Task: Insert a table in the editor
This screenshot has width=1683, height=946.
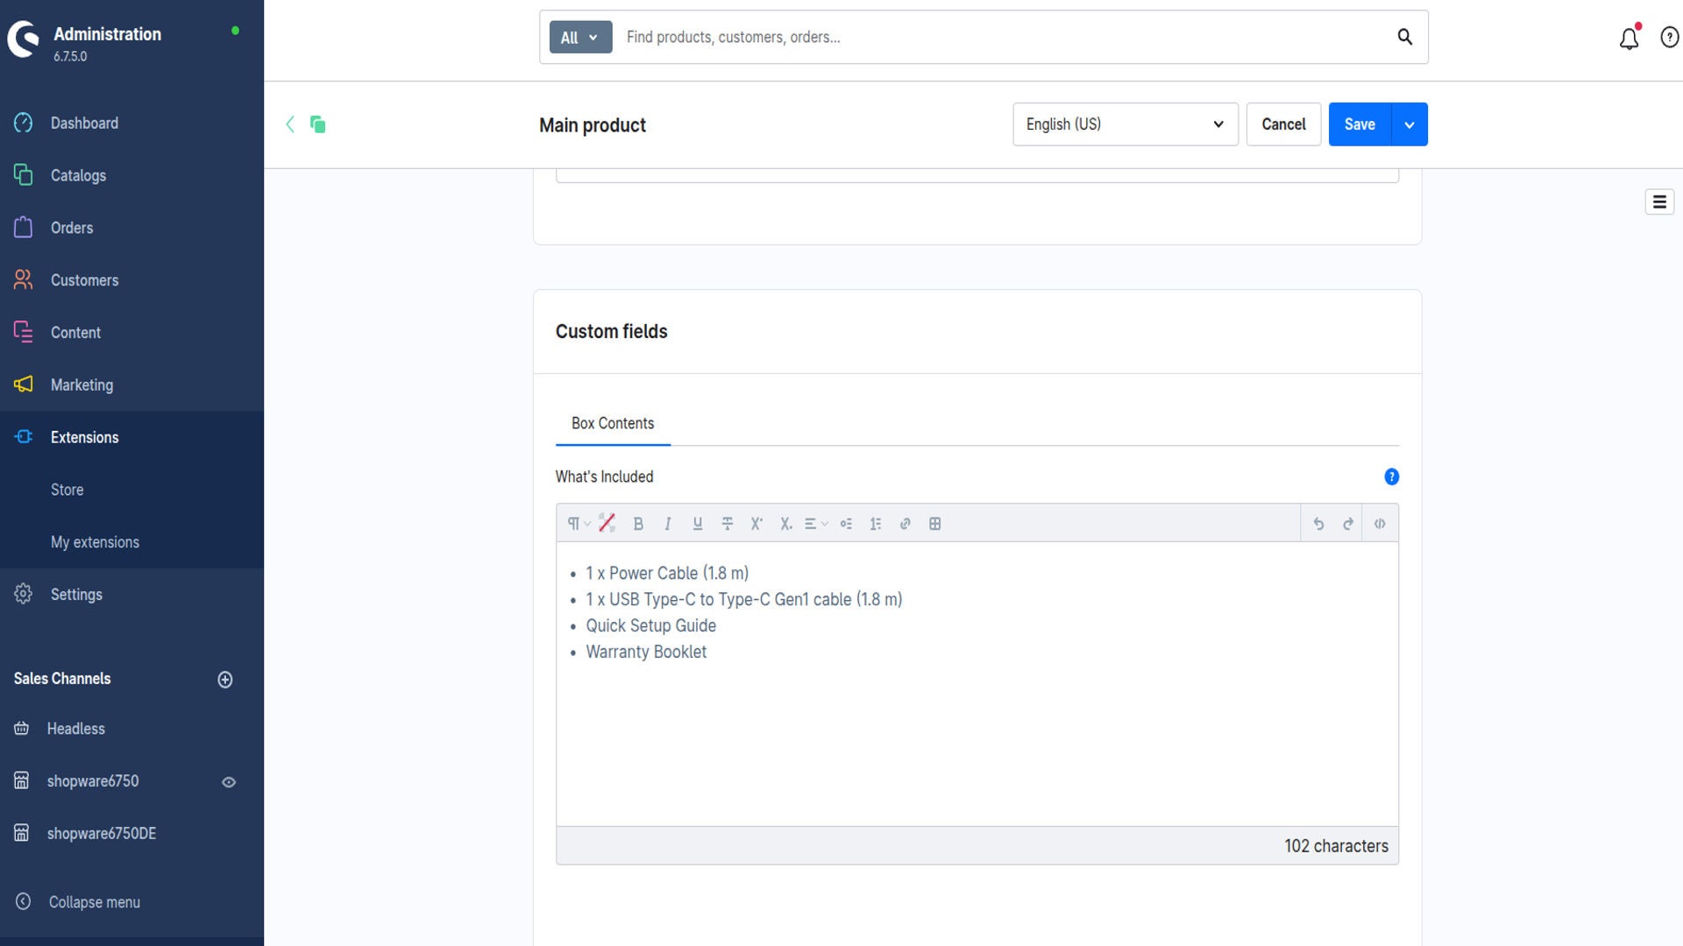Action: click(935, 524)
